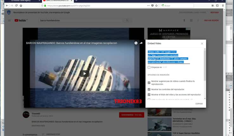Image resolution: width=234 pixels, height=136 pixels.
Task: Click the embed dialog scroll up arrow
Action: pyautogui.click(x=205, y=49)
